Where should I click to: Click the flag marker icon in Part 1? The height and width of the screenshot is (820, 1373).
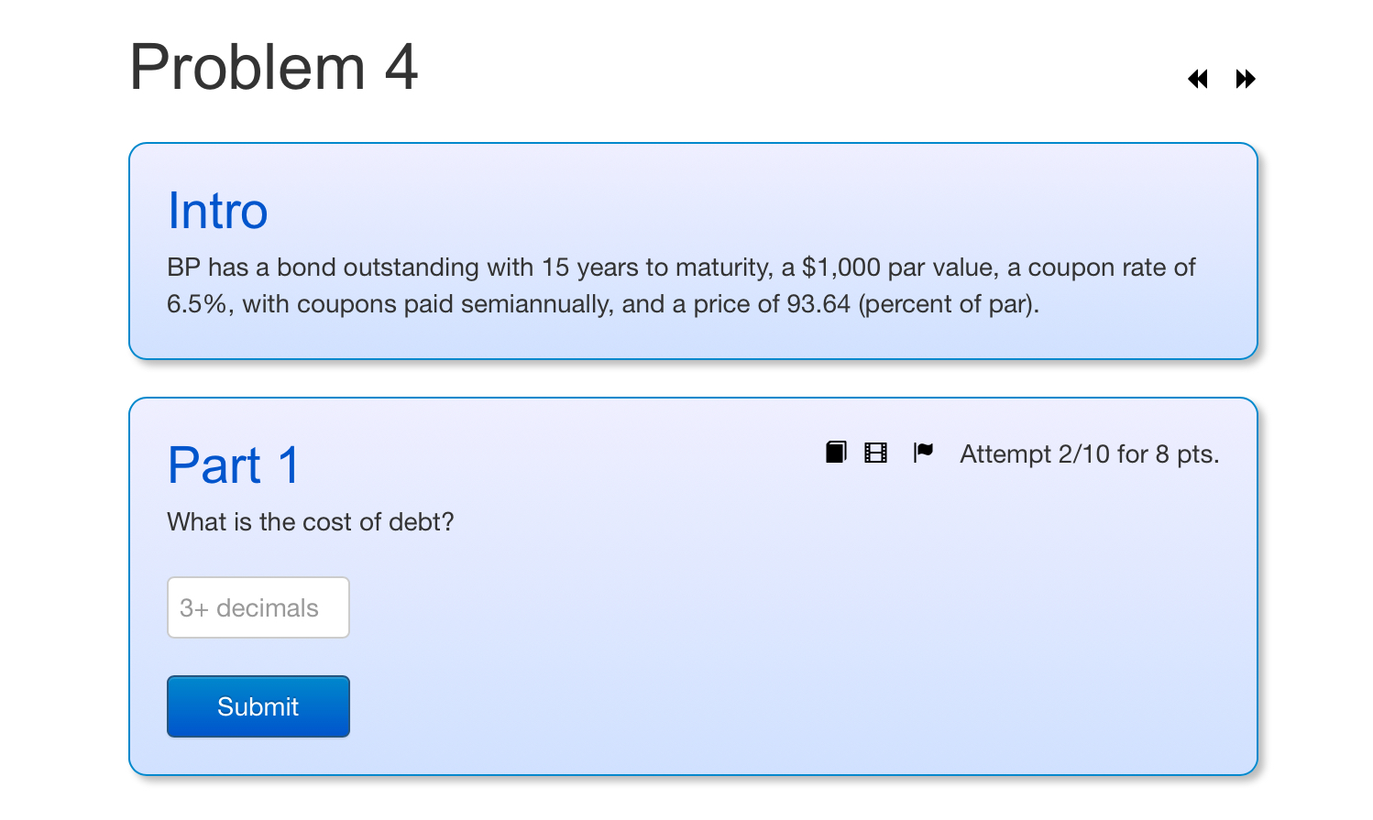point(923,452)
